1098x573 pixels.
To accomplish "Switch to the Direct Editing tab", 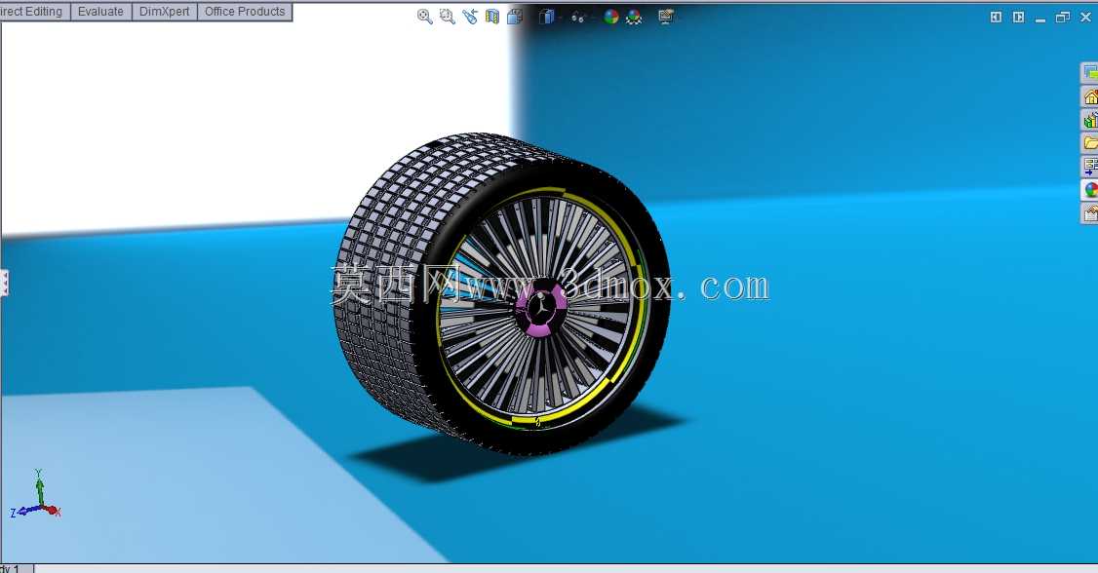I will (34, 12).
